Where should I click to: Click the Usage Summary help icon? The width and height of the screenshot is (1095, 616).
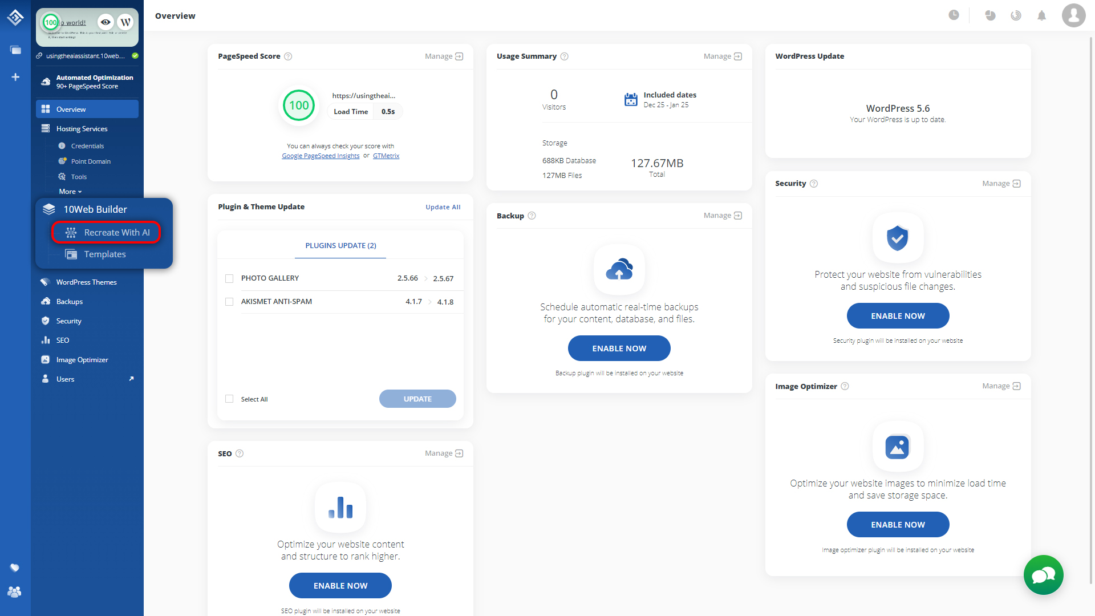(564, 56)
